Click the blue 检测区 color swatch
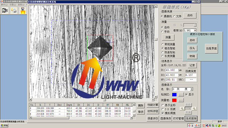Screen dimensions: 228x128 [174, 95]
